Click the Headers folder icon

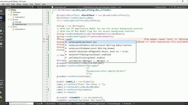click(x=11, y=15)
